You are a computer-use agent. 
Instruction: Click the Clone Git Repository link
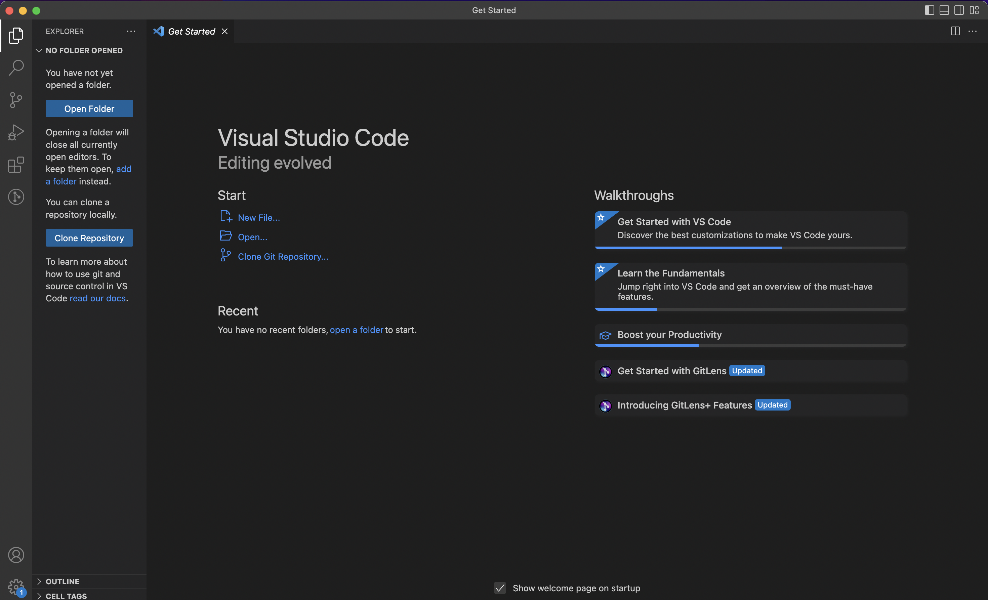click(x=283, y=257)
